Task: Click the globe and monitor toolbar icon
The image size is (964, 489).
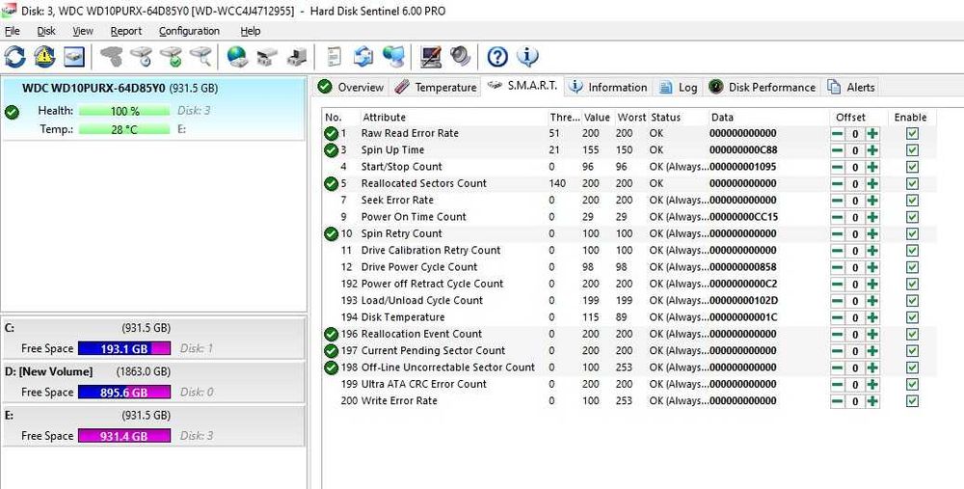Action: tap(393, 57)
